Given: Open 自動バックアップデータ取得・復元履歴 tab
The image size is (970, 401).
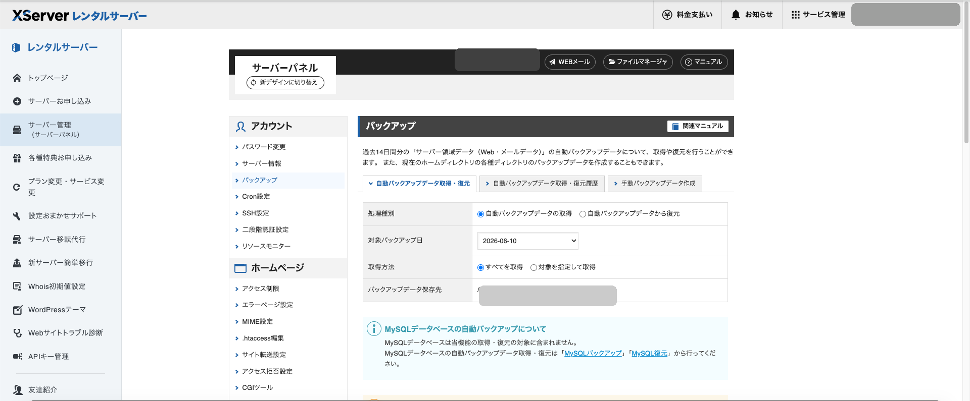Looking at the screenshot, I should (542, 184).
